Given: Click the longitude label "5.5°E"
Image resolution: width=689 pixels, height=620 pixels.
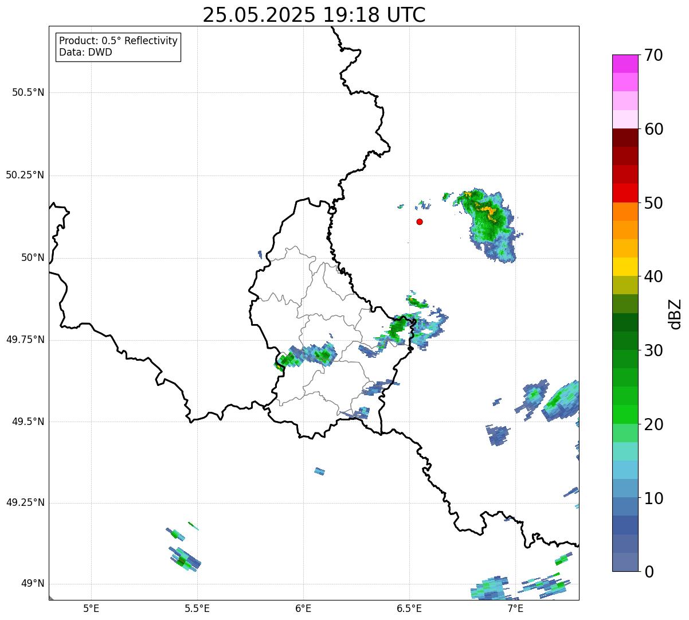Looking at the screenshot, I should tap(197, 609).
